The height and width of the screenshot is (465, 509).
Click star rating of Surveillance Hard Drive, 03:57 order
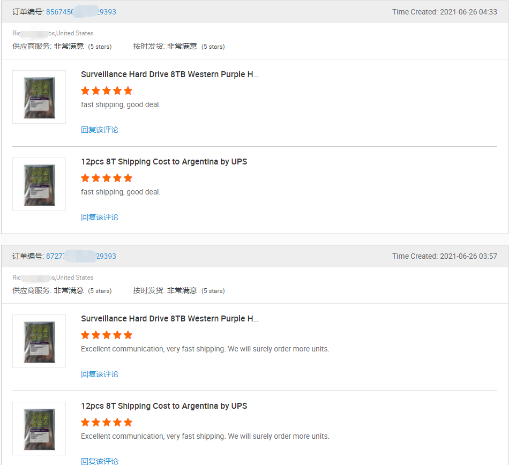[x=107, y=335]
